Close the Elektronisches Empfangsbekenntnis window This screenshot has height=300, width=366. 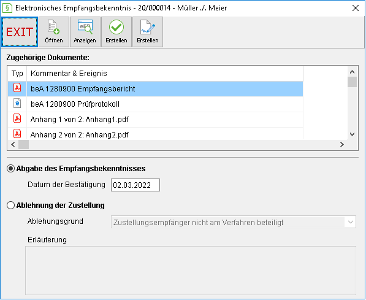pyautogui.click(x=356, y=8)
